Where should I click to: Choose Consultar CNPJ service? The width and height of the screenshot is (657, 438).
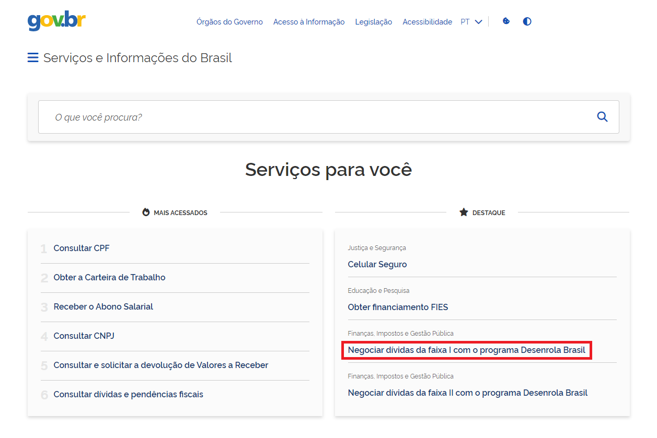coord(84,336)
